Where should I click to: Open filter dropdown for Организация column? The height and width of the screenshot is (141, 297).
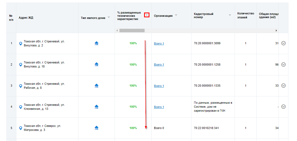click(x=176, y=15)
